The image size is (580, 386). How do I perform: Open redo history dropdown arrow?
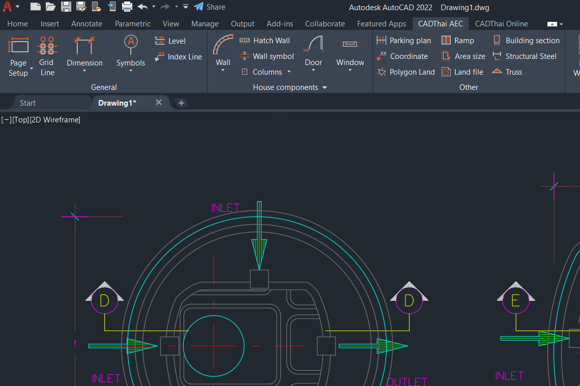pos(177,7)
